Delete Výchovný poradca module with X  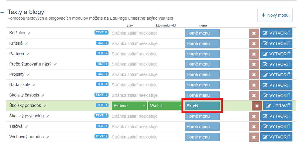[x=254, y=137]
